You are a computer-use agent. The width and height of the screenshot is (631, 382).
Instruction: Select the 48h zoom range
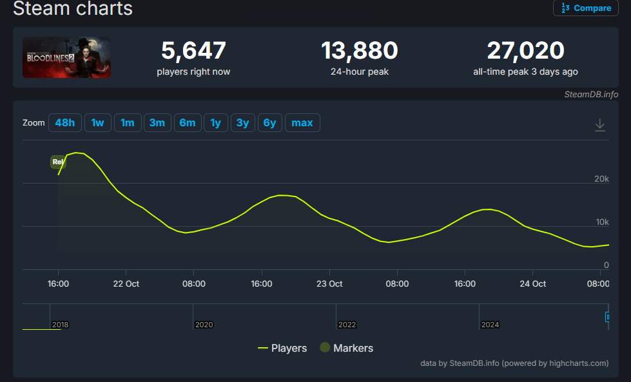65,122
